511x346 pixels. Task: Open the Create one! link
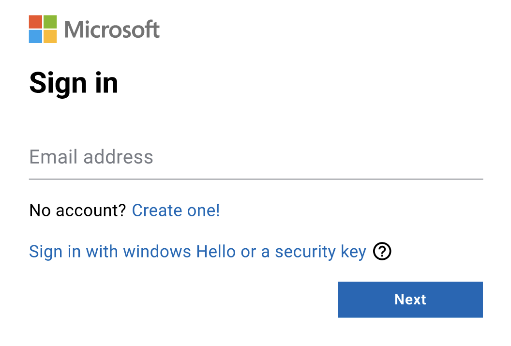coord(176,210)
